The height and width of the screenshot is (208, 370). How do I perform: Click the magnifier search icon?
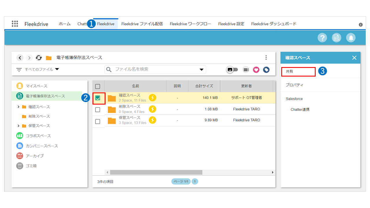(x=109, y=69)
